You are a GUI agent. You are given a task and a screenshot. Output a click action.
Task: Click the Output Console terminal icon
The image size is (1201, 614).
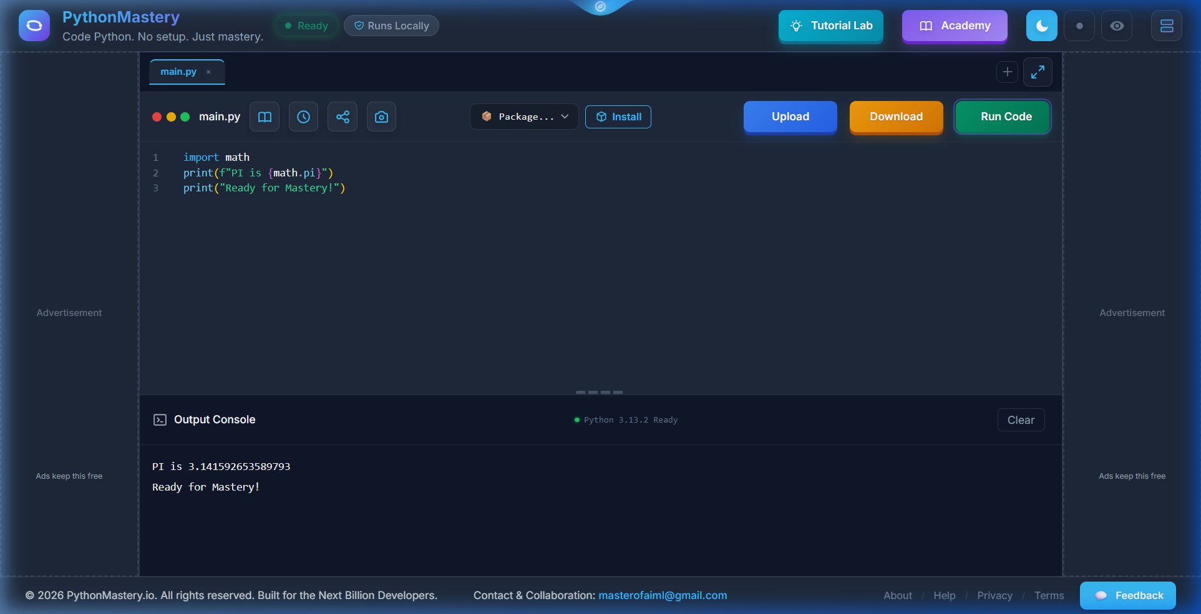pyautogui.click(x=160, y=420)
